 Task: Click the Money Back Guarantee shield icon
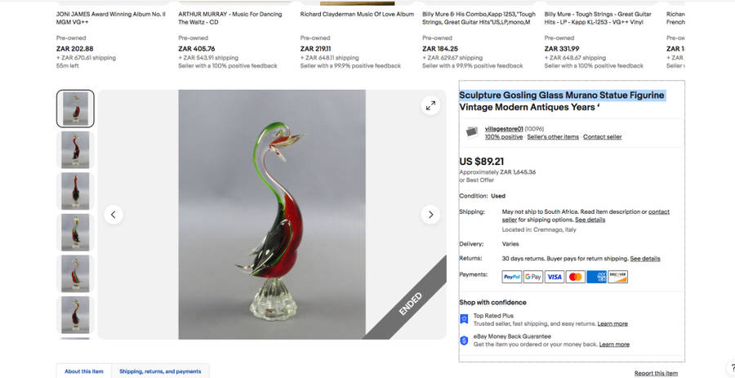(464, 340)
